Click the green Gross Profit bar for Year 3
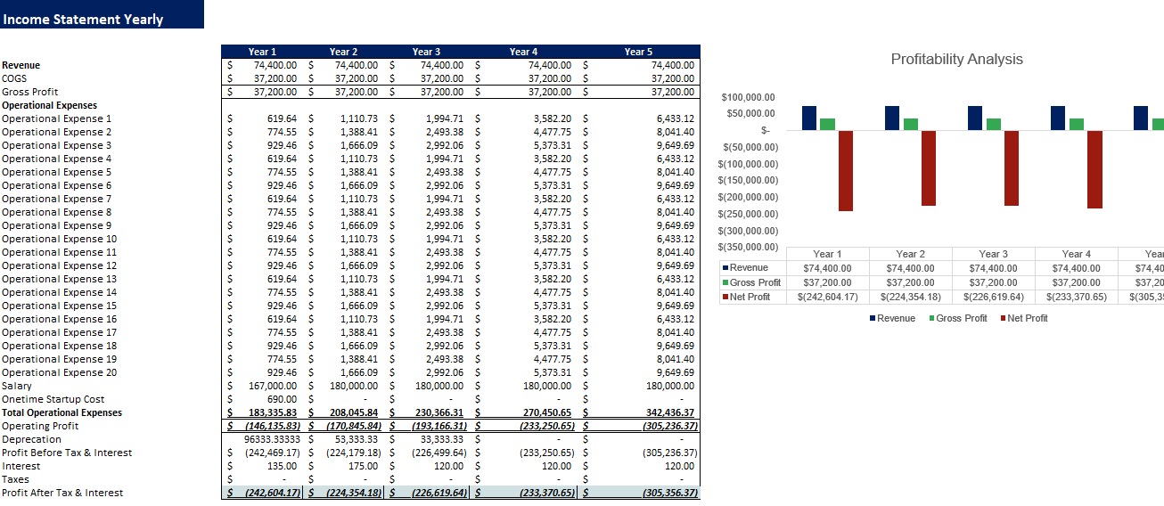Screen dimensions: 1164x506 pyautogui.click(x=994, y=124)
